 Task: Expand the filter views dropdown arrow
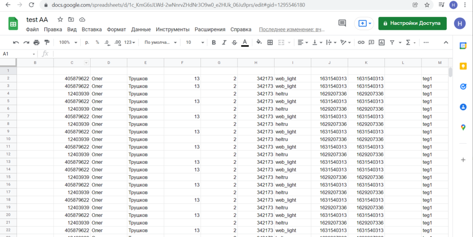click(x=400, y=43)
